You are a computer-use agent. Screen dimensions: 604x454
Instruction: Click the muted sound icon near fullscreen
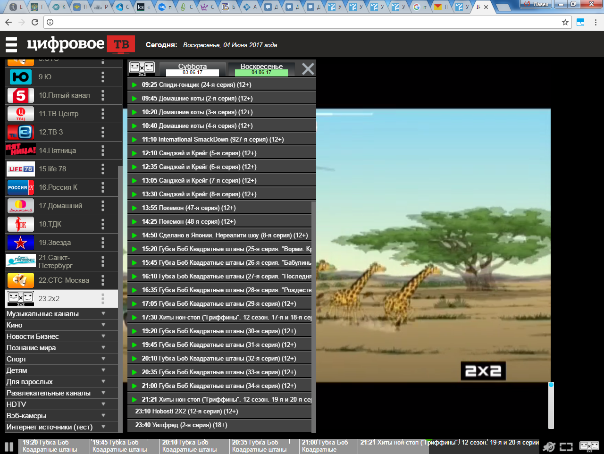[x=549, y=446]
